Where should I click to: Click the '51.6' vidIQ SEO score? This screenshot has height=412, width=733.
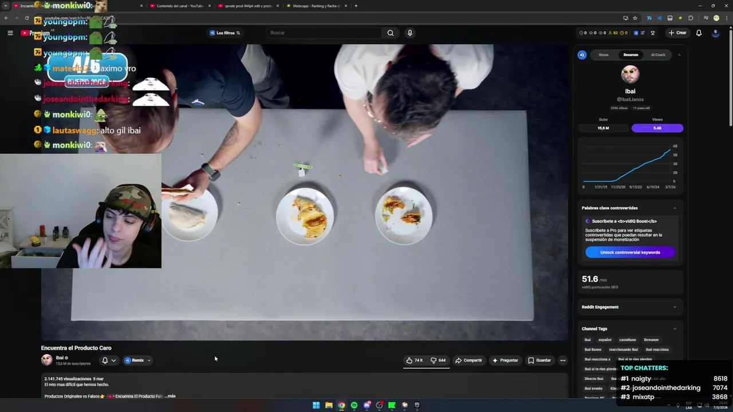590,279
